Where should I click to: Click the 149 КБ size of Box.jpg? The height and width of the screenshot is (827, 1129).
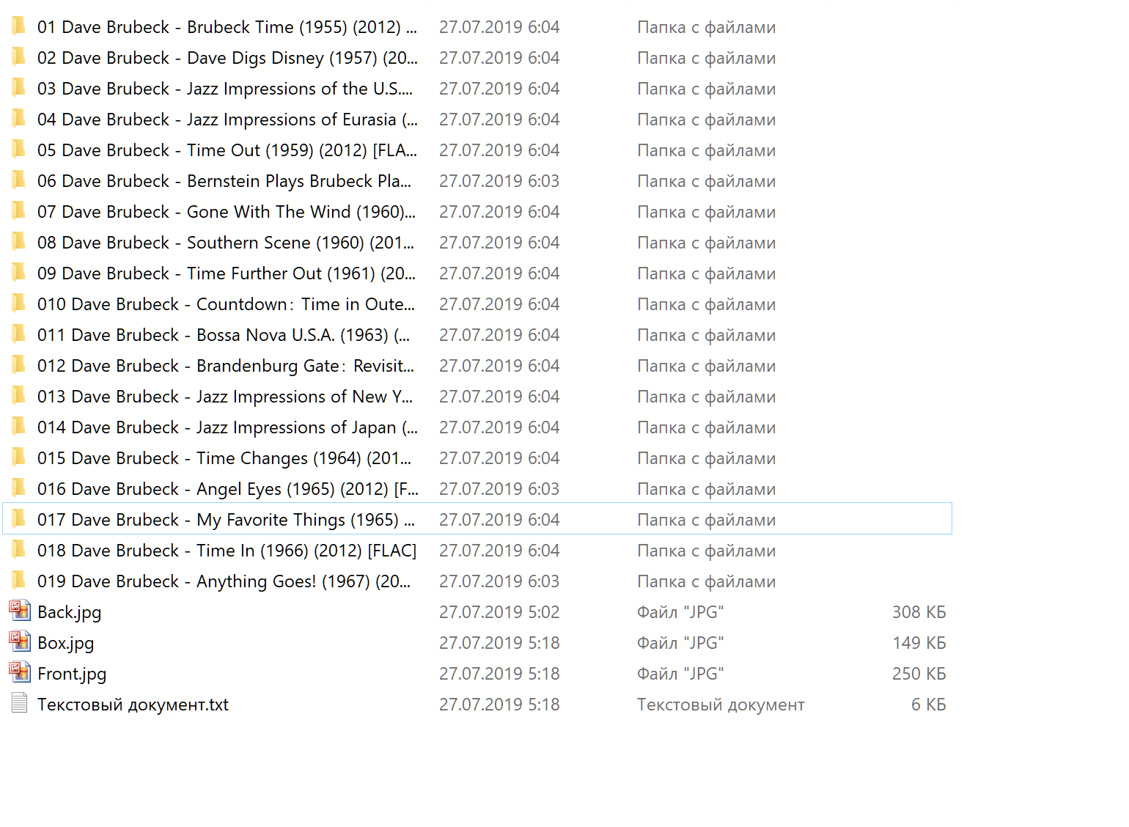pyautogui.click(x=919, y=643)
